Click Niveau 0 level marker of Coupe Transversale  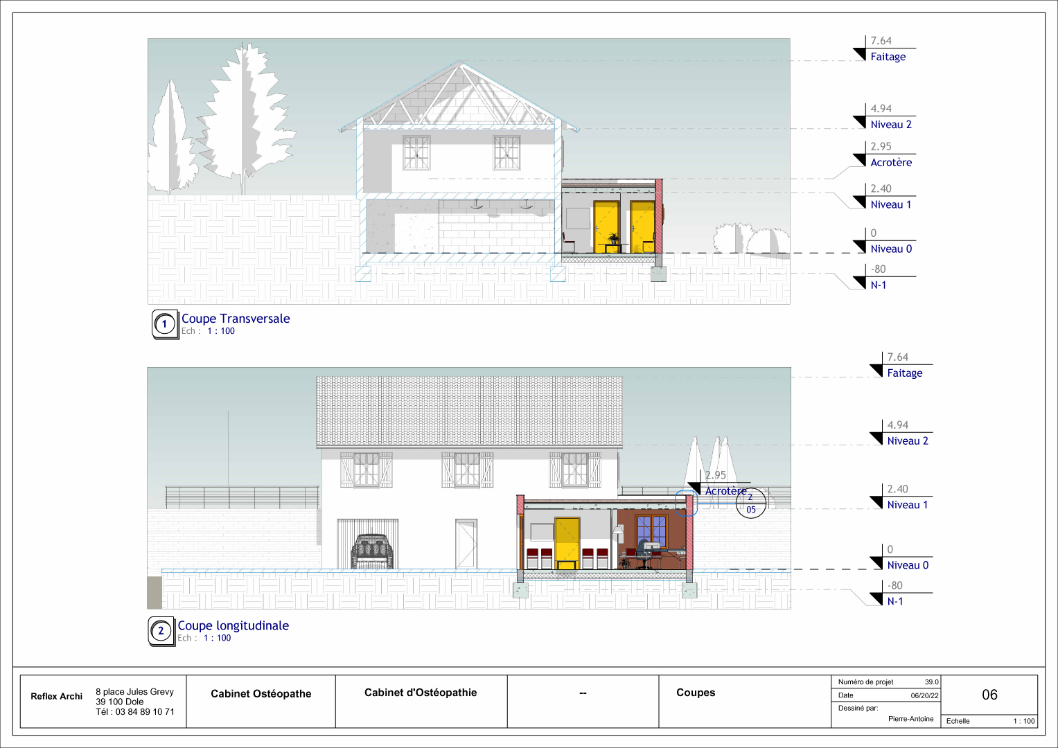point(890,249)
